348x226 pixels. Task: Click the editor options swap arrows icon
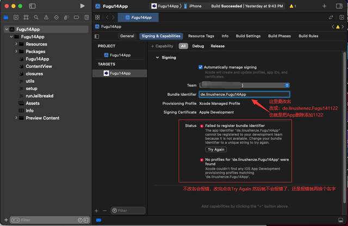(331, 17)
